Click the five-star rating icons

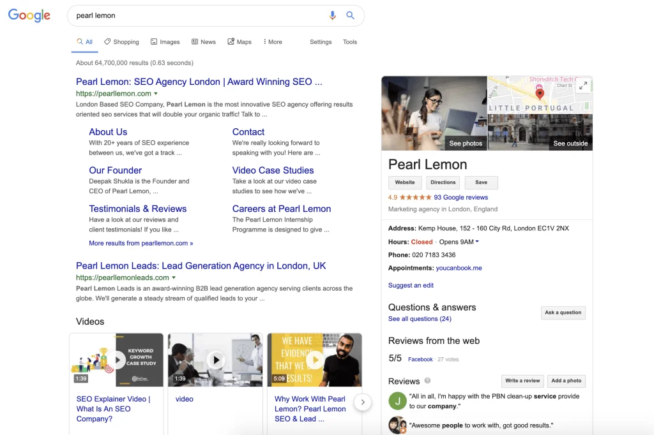tap(416, 198)
